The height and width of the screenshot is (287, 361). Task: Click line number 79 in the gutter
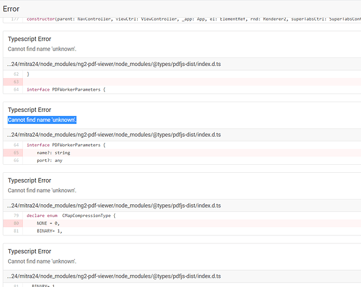(x=16, y=216)
